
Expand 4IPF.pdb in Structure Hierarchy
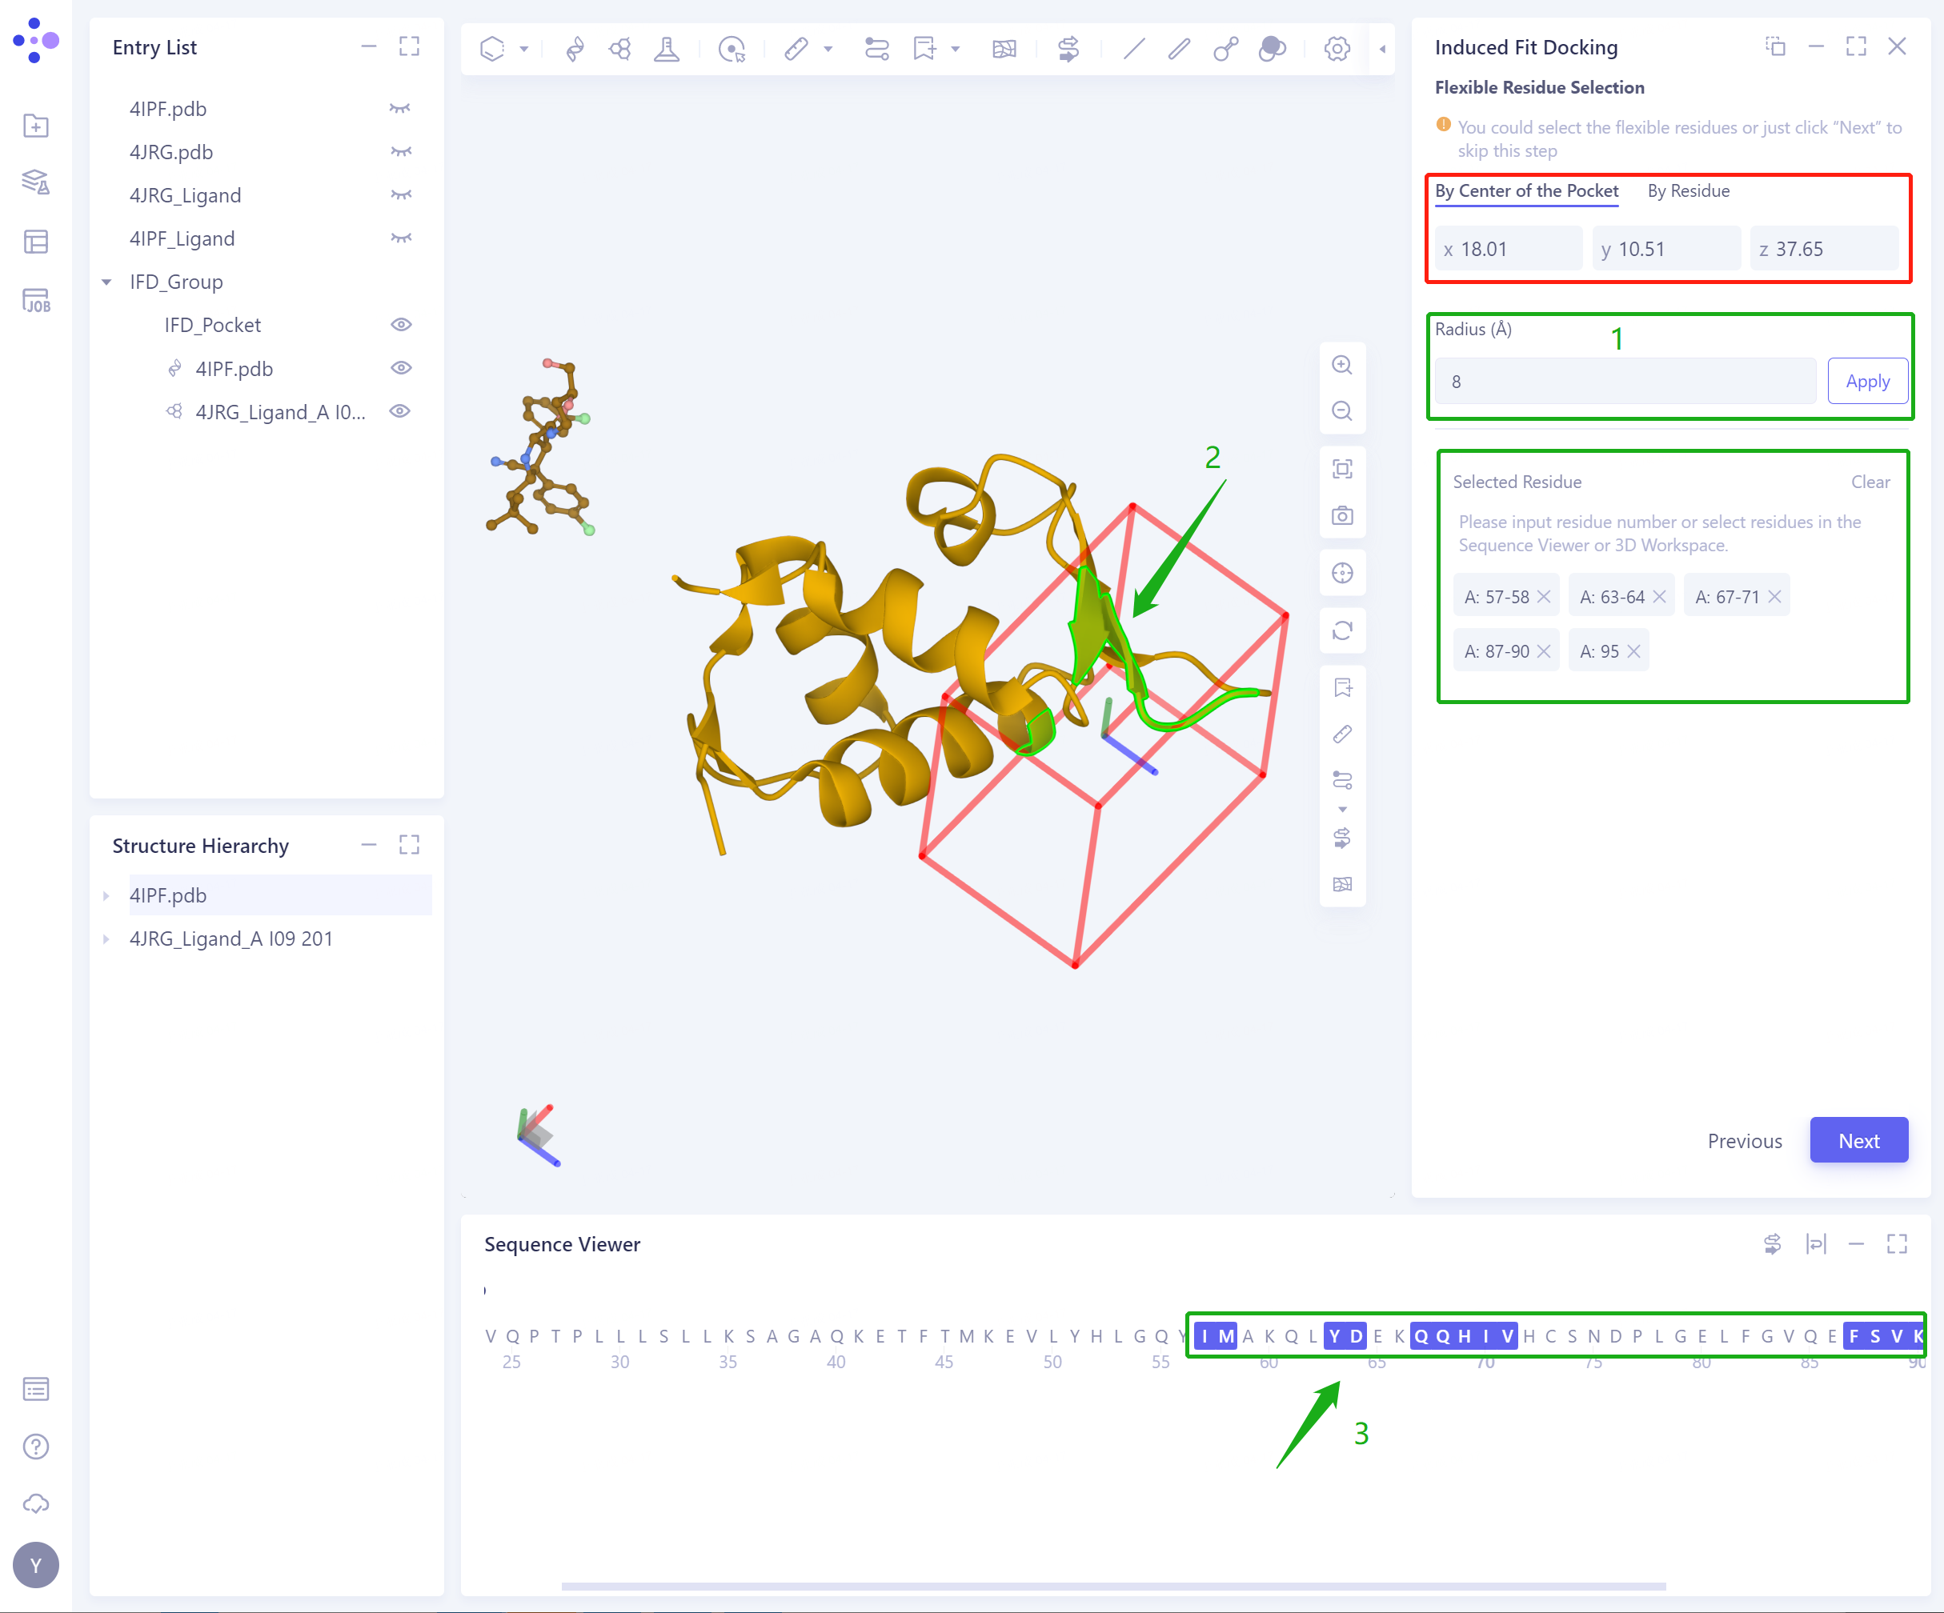[x=106, y=896]
